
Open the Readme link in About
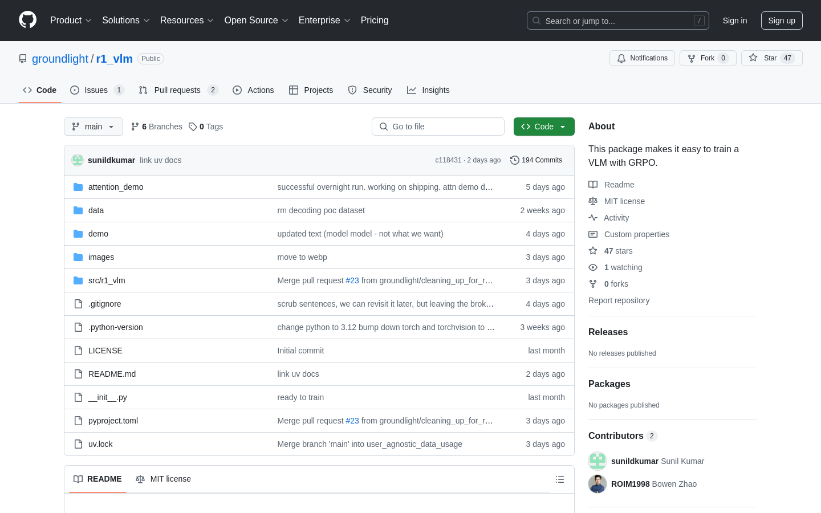coord(611,185)
